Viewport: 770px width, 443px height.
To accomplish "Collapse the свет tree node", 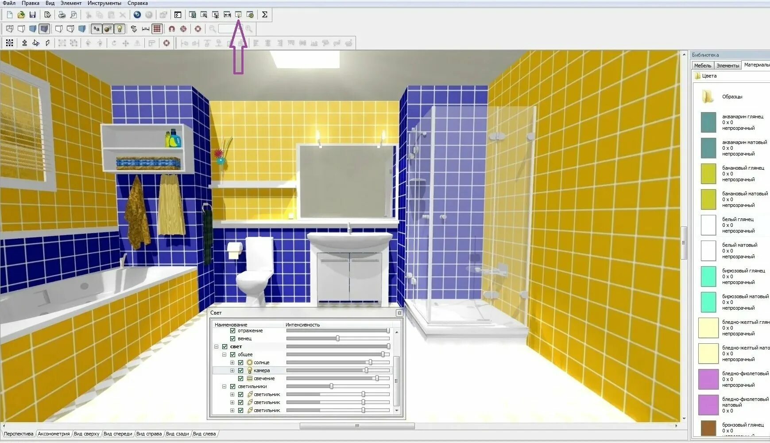I will coord(217,346).
